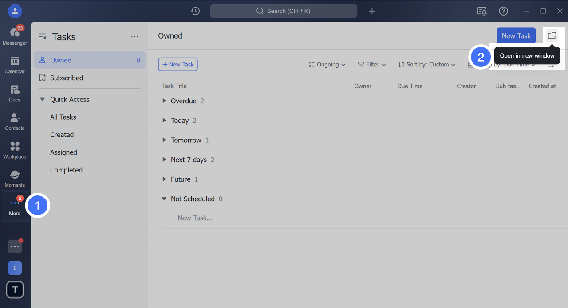Select All Tasks under Quick Access

coord(63,117)
